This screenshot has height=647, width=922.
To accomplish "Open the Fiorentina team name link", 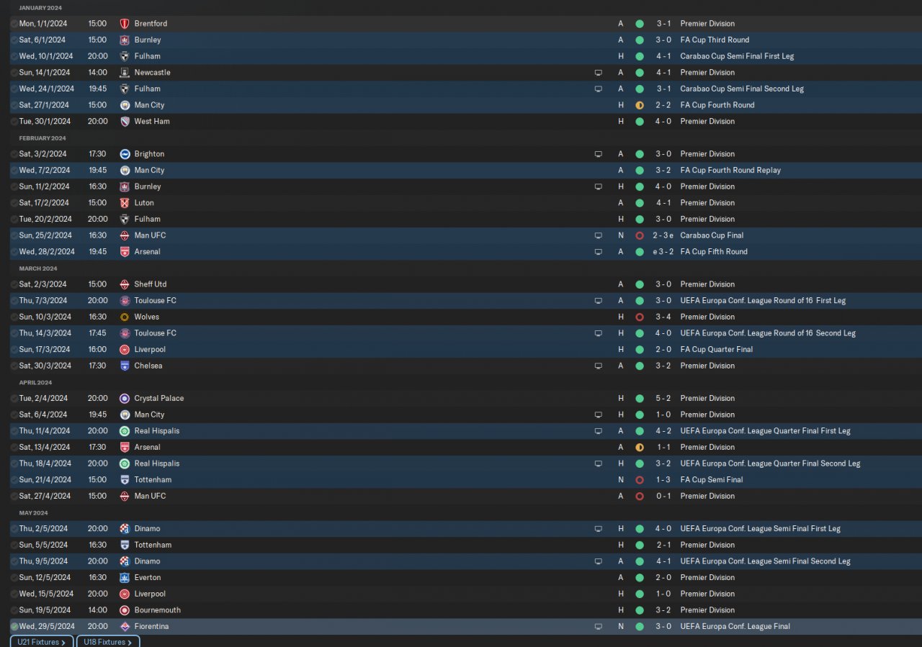I will pyautogui.click(x=151, y=627).
